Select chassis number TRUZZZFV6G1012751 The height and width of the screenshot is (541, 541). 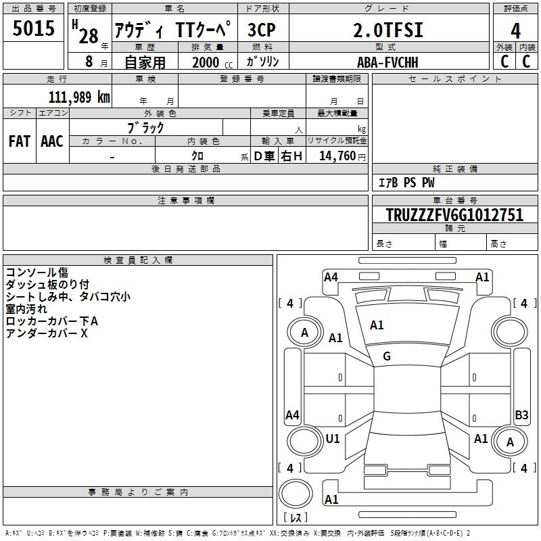coord(454,215)
